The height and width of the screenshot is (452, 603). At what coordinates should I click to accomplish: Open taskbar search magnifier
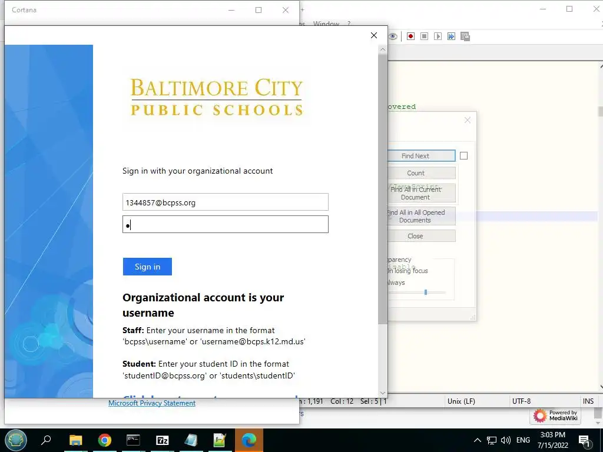pos(46,440)
